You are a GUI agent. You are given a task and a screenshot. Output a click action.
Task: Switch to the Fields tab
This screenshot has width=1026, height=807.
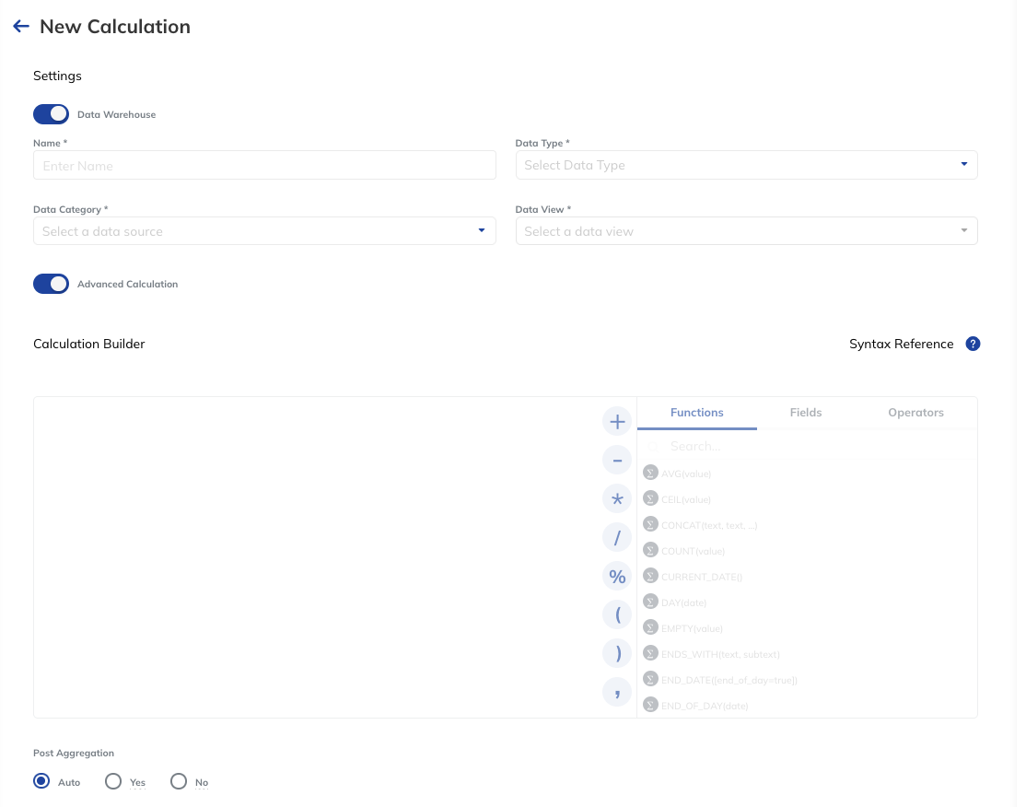805,412
